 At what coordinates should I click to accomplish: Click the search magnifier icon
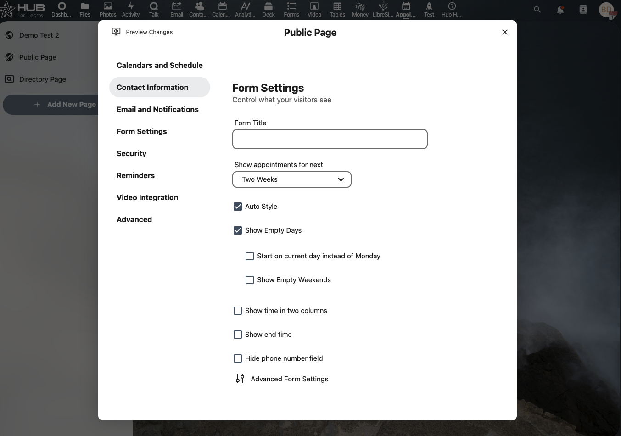pyautogui.click(x=537, y=9)
